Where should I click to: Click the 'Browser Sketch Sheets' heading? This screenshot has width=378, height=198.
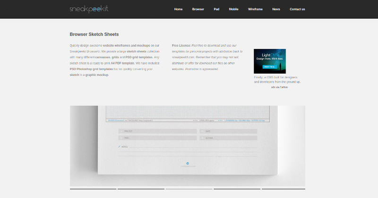pyautogui.click(x=94, y=34)
